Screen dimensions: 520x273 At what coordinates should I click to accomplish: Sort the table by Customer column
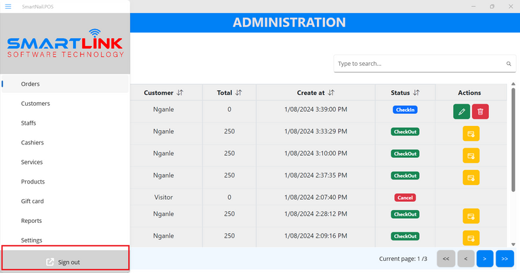179,93
